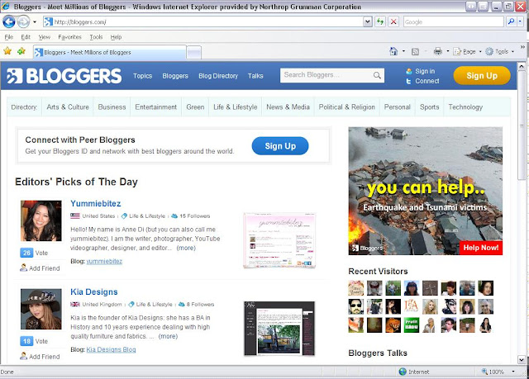Select the Bloggers - Meet Millions tab

[110, 52]
